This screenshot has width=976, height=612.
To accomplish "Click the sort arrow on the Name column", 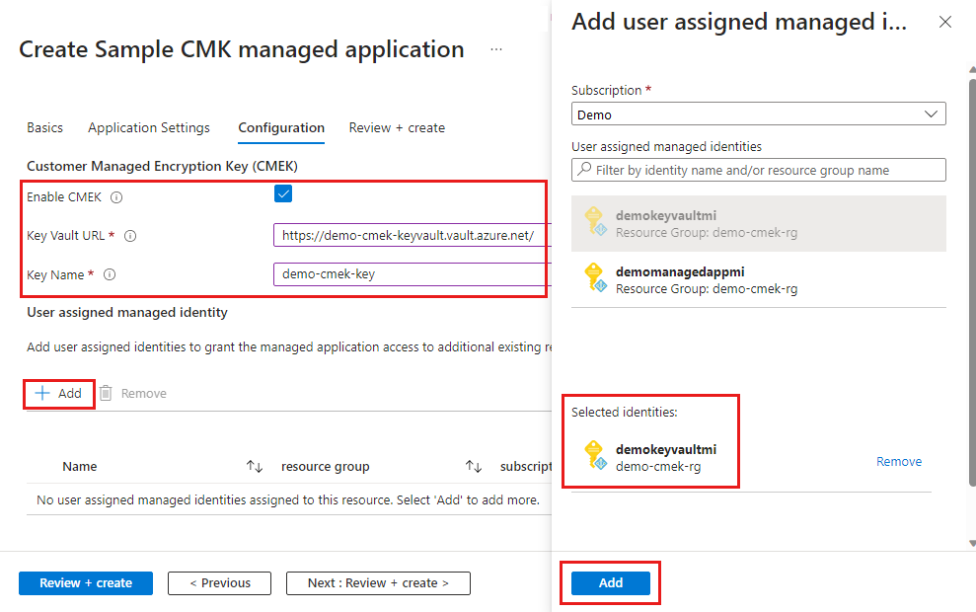I will (254, 466).
